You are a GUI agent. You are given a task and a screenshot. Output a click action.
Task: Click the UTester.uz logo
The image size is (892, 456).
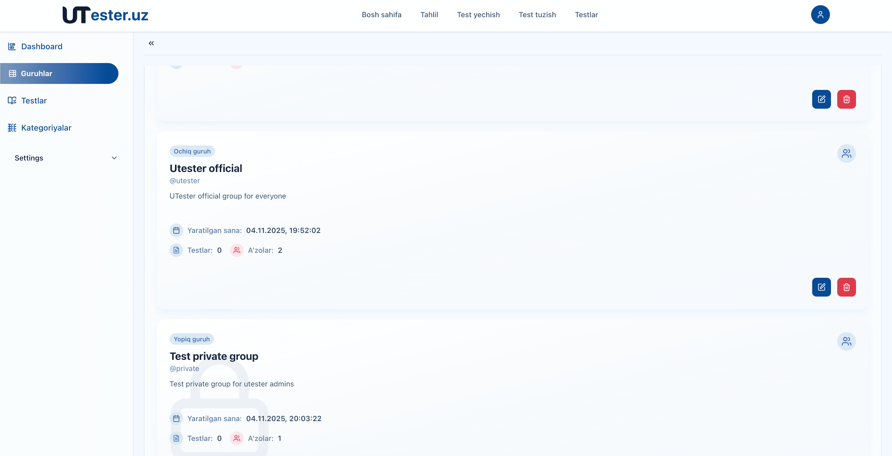[105, 15]
